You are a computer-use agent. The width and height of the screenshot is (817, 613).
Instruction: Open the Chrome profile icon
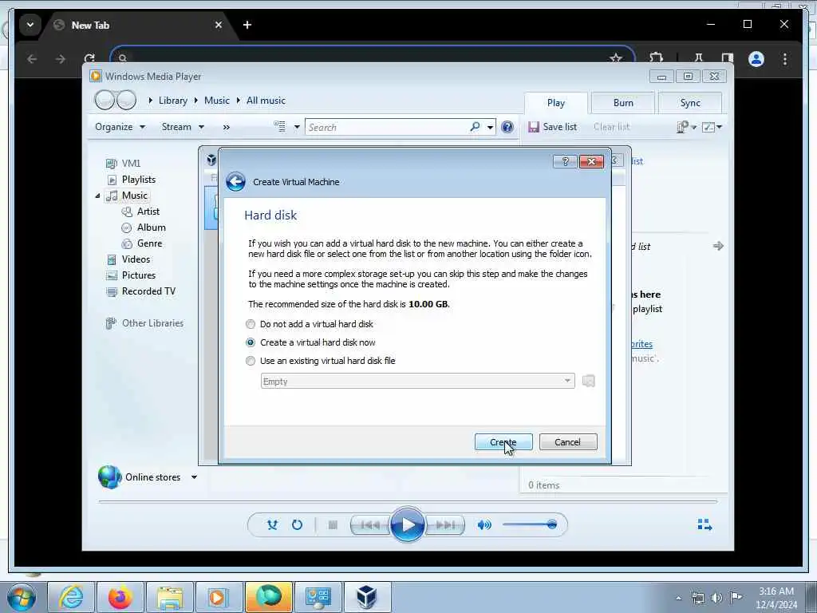756,59
